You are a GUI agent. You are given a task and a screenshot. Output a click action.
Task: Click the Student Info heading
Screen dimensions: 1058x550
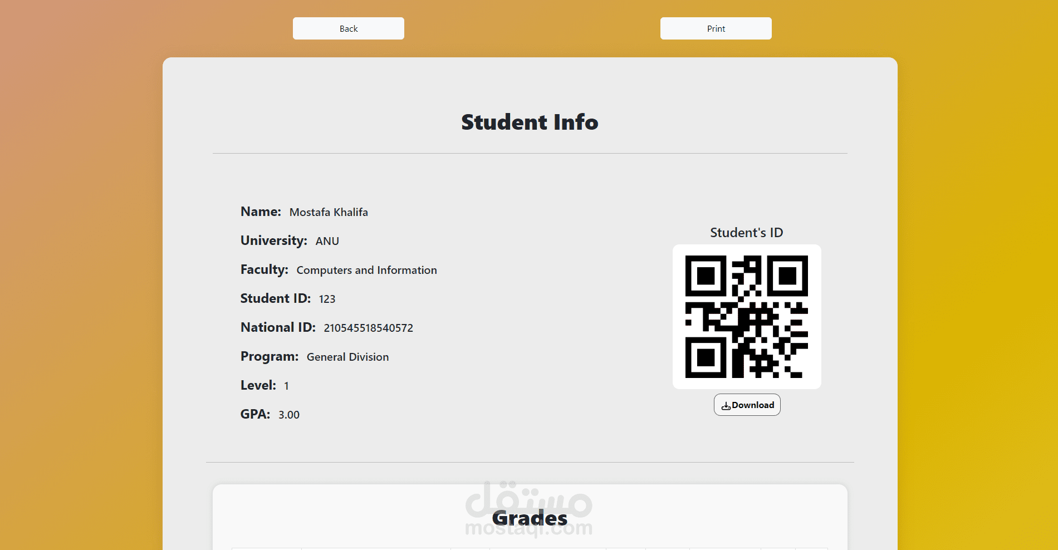click(x=530, y=122)
